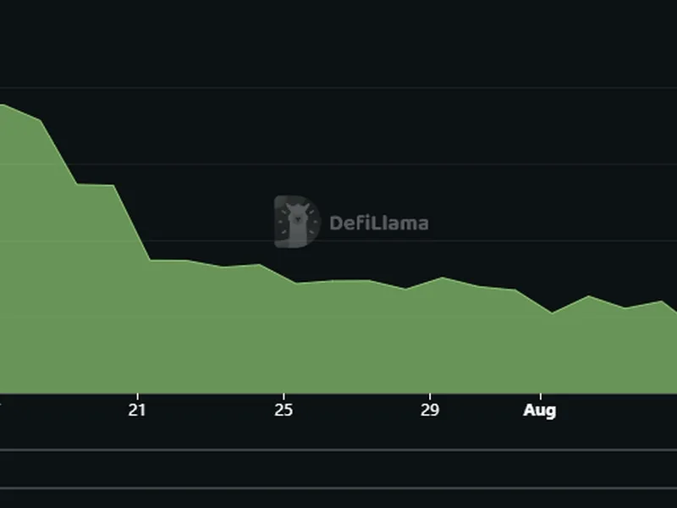Click the lowest dip just after Aug

[553, 312]
